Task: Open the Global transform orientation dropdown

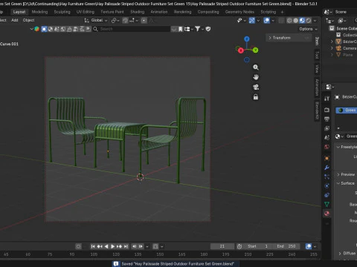Action: 96,20
